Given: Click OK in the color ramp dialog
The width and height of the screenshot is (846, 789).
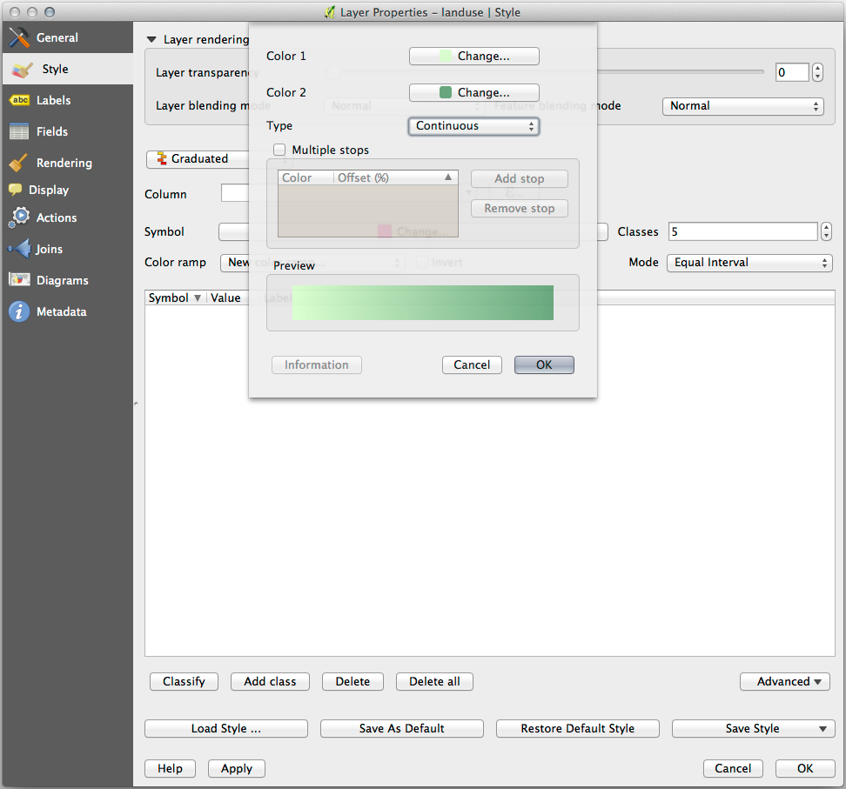Looking at the screenshot, I should [544, 365].
